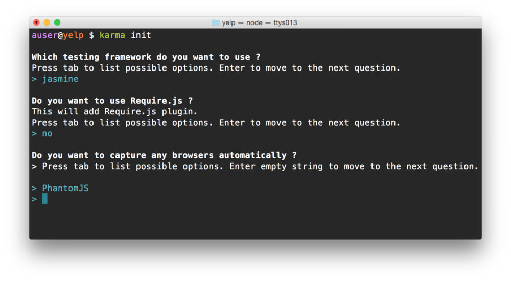Click the "jasmine" answer text
Image resolution: width=511 pixels, height=281 pixels.
pos(60,79)
